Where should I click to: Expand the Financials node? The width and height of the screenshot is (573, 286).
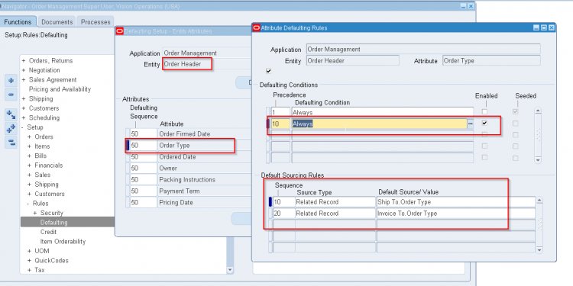point(29,165)
